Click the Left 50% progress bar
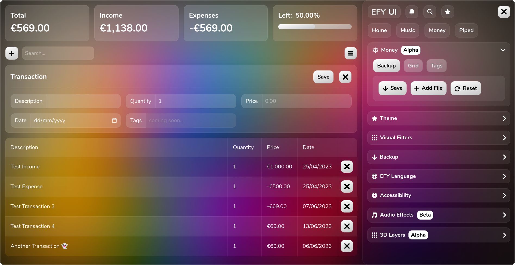This screenshot has width=515, height=265. point(314,27)
